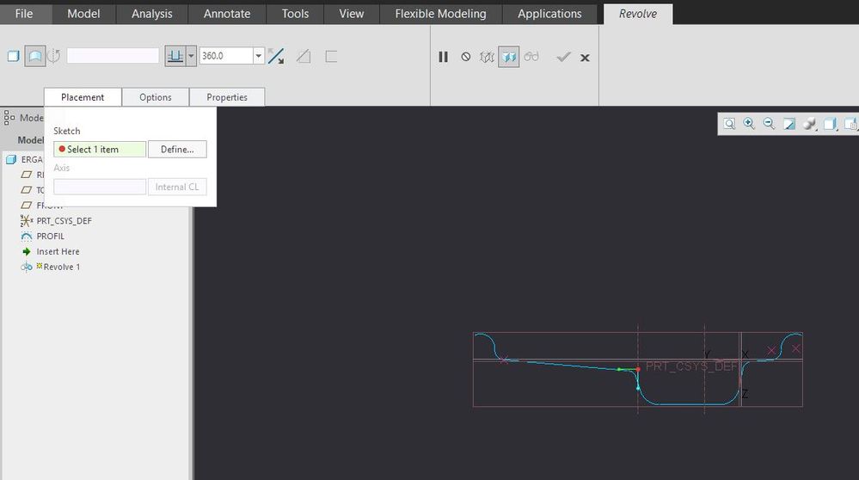The height and width of the screenshot is (480, 859).
Task: Pause the Revolve feature tool
Action: (x=443, y=57)
